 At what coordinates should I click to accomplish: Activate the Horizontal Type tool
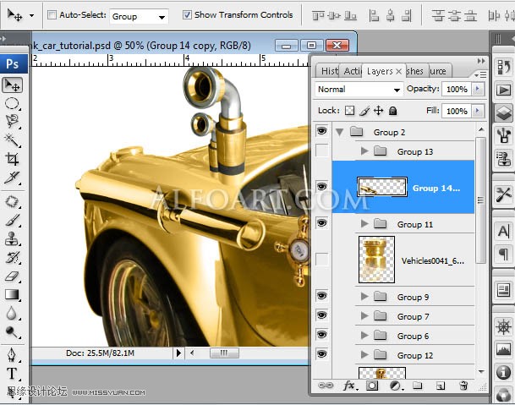click(12, 374)
